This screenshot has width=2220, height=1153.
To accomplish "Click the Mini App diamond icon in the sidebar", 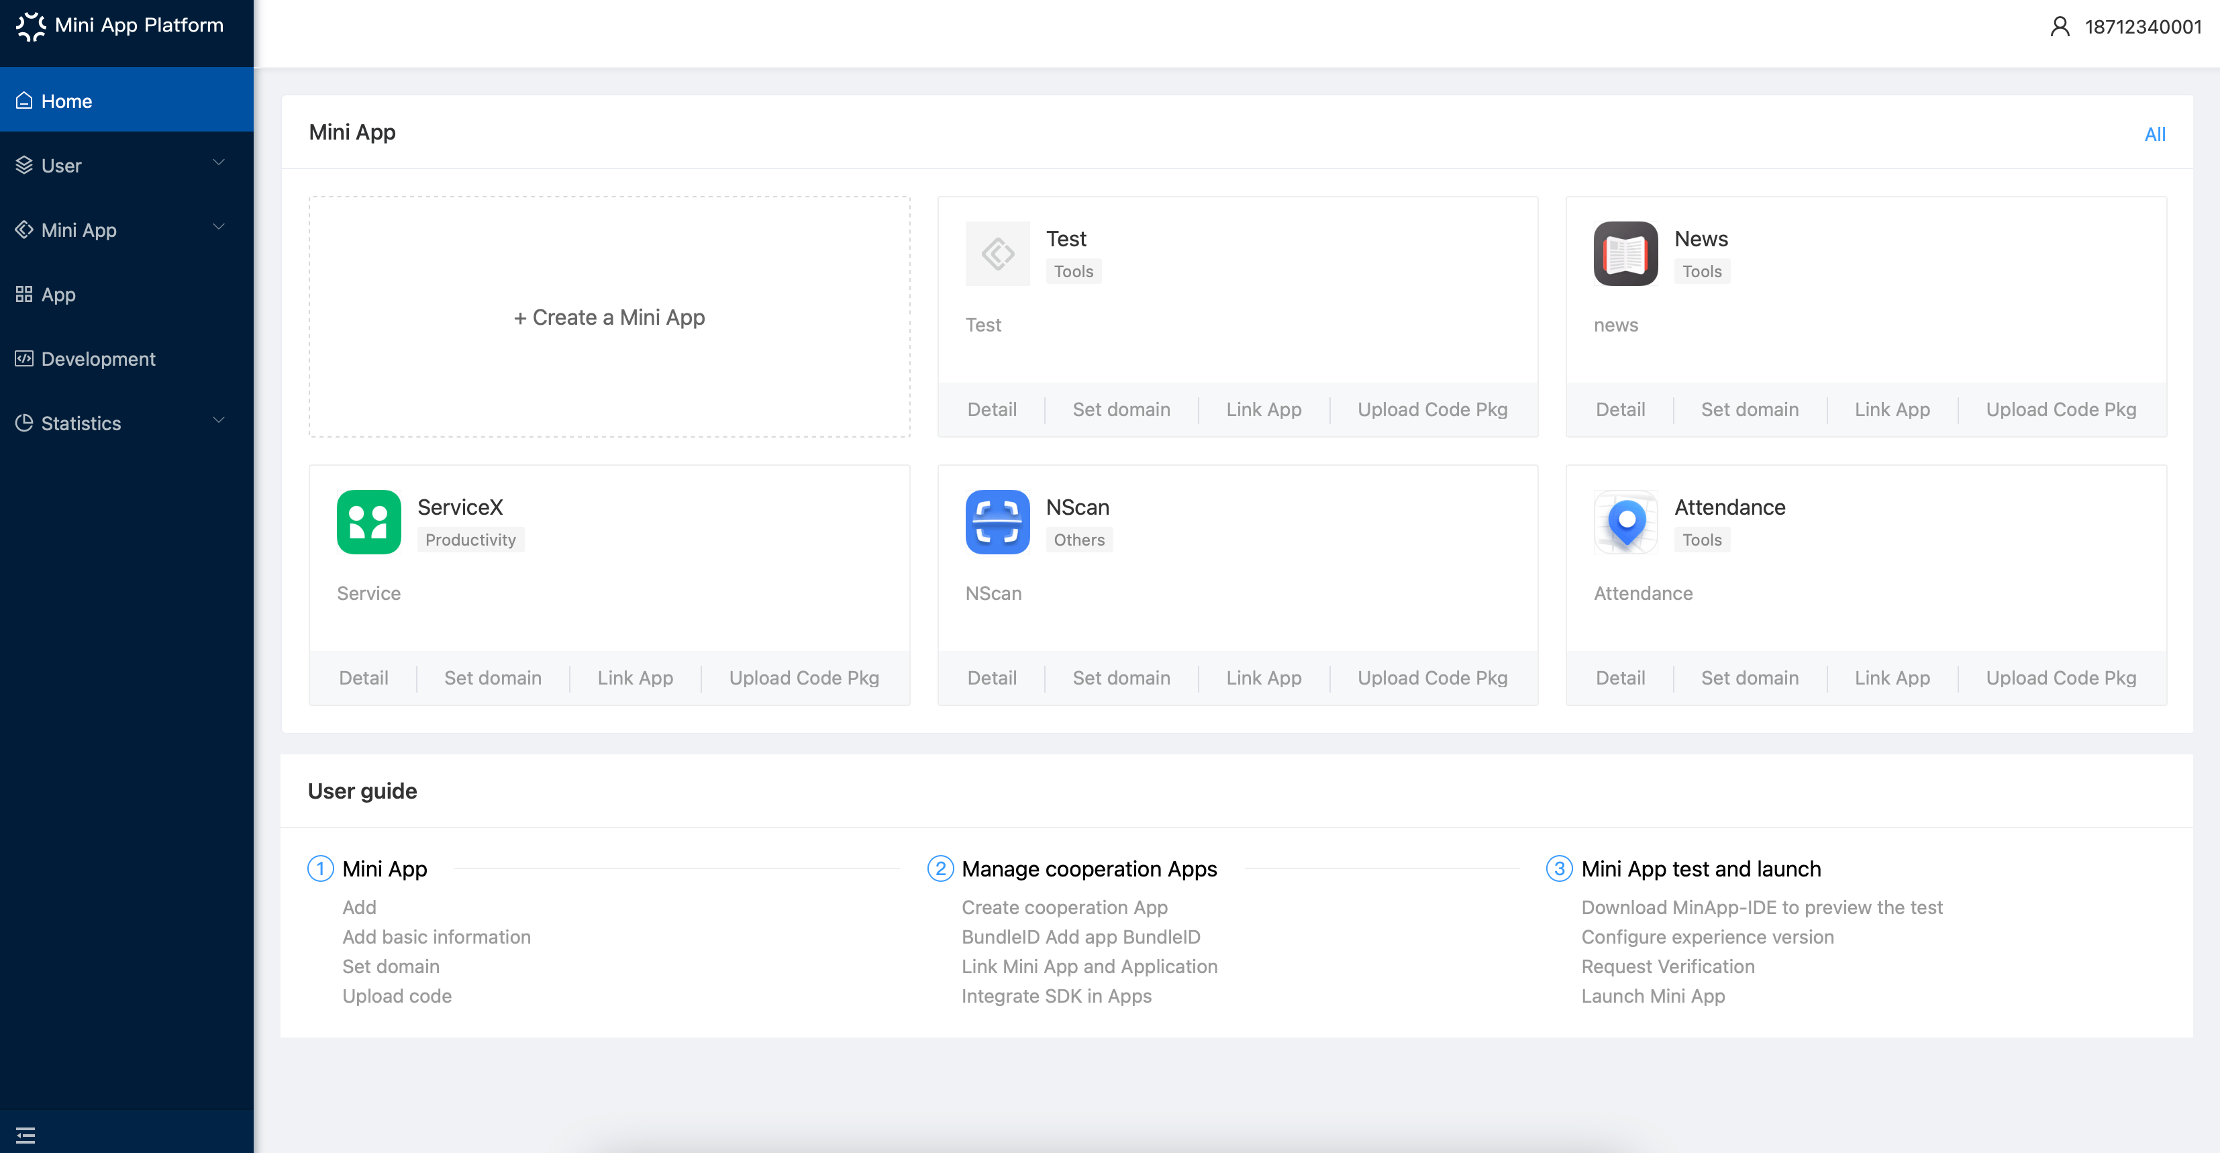I will click(x=24, y=230).
